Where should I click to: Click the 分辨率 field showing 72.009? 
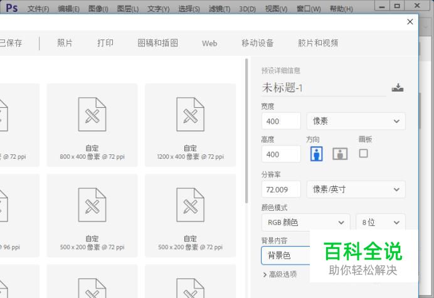click(281, 189)
